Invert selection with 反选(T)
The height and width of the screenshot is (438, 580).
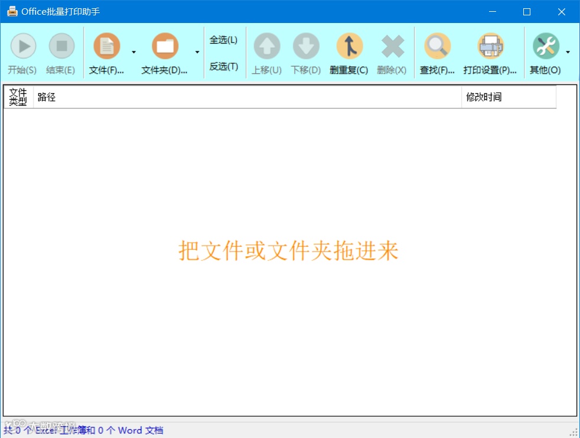(223, 67)
